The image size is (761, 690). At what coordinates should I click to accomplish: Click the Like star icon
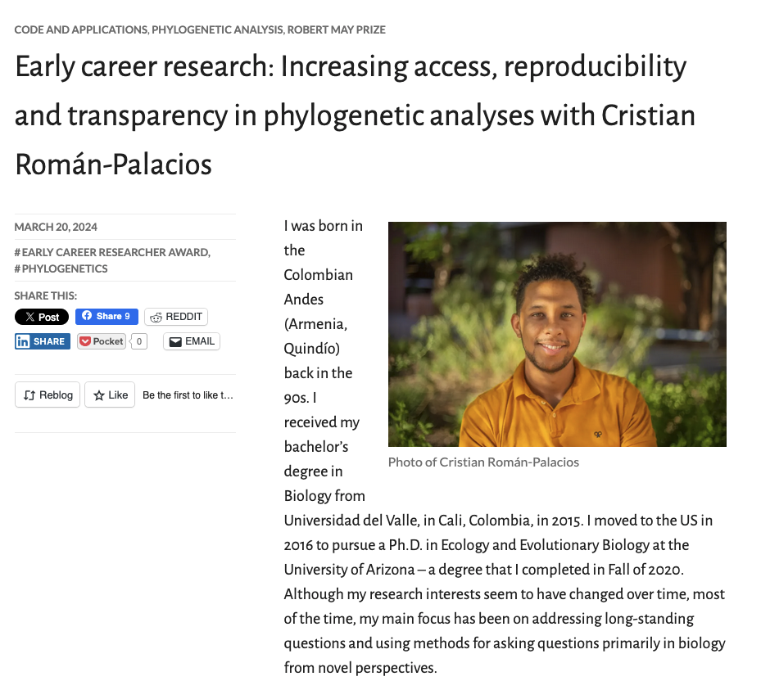click(99, 395)
